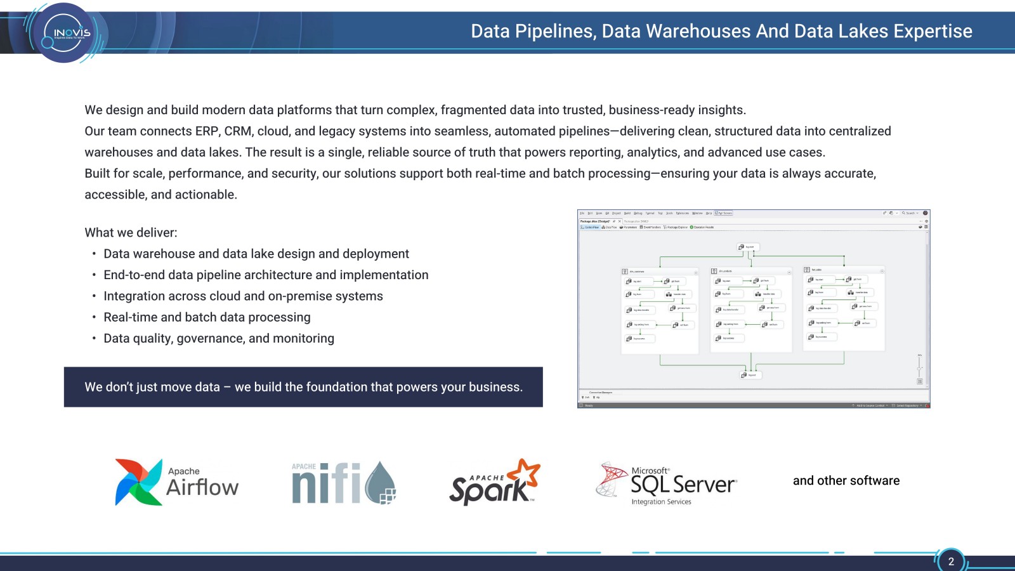Click bullet 'End-to-end data pipeline architecture and implementation'
The width and height of the screenshot is (1015, 571).
tap(266, 275)
